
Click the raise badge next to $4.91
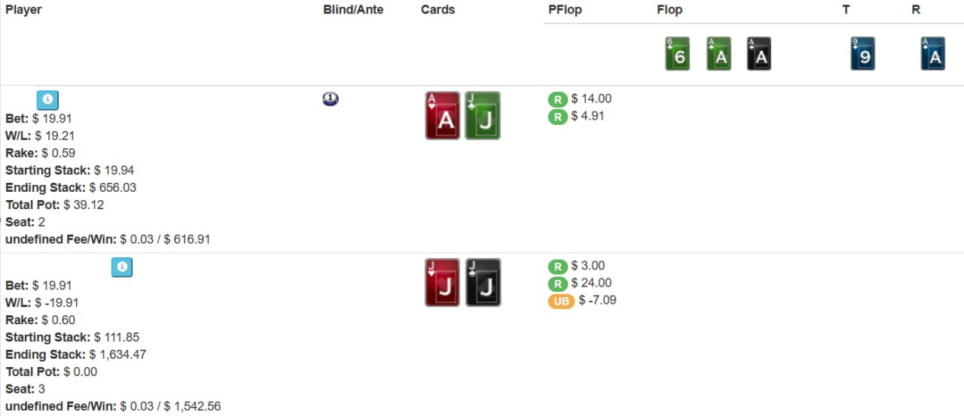click(557, 117)
